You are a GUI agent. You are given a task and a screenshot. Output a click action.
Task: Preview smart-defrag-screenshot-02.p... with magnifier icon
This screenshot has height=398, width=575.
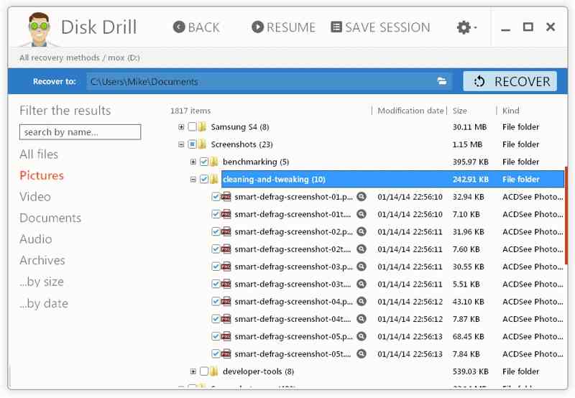tap(362, 231)
